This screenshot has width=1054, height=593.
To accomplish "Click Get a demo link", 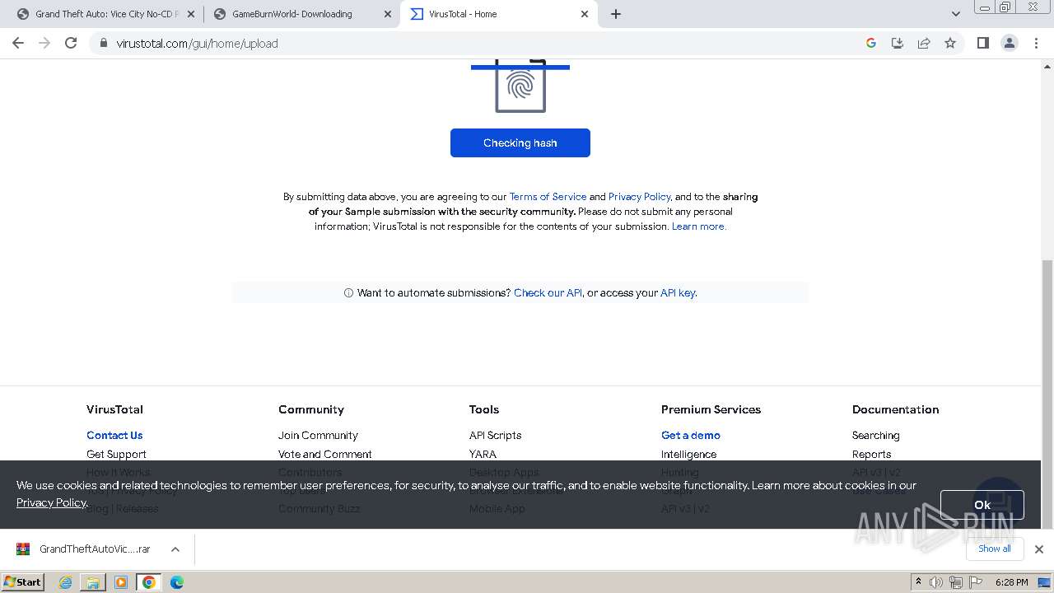I will click(x=691, y=435).
